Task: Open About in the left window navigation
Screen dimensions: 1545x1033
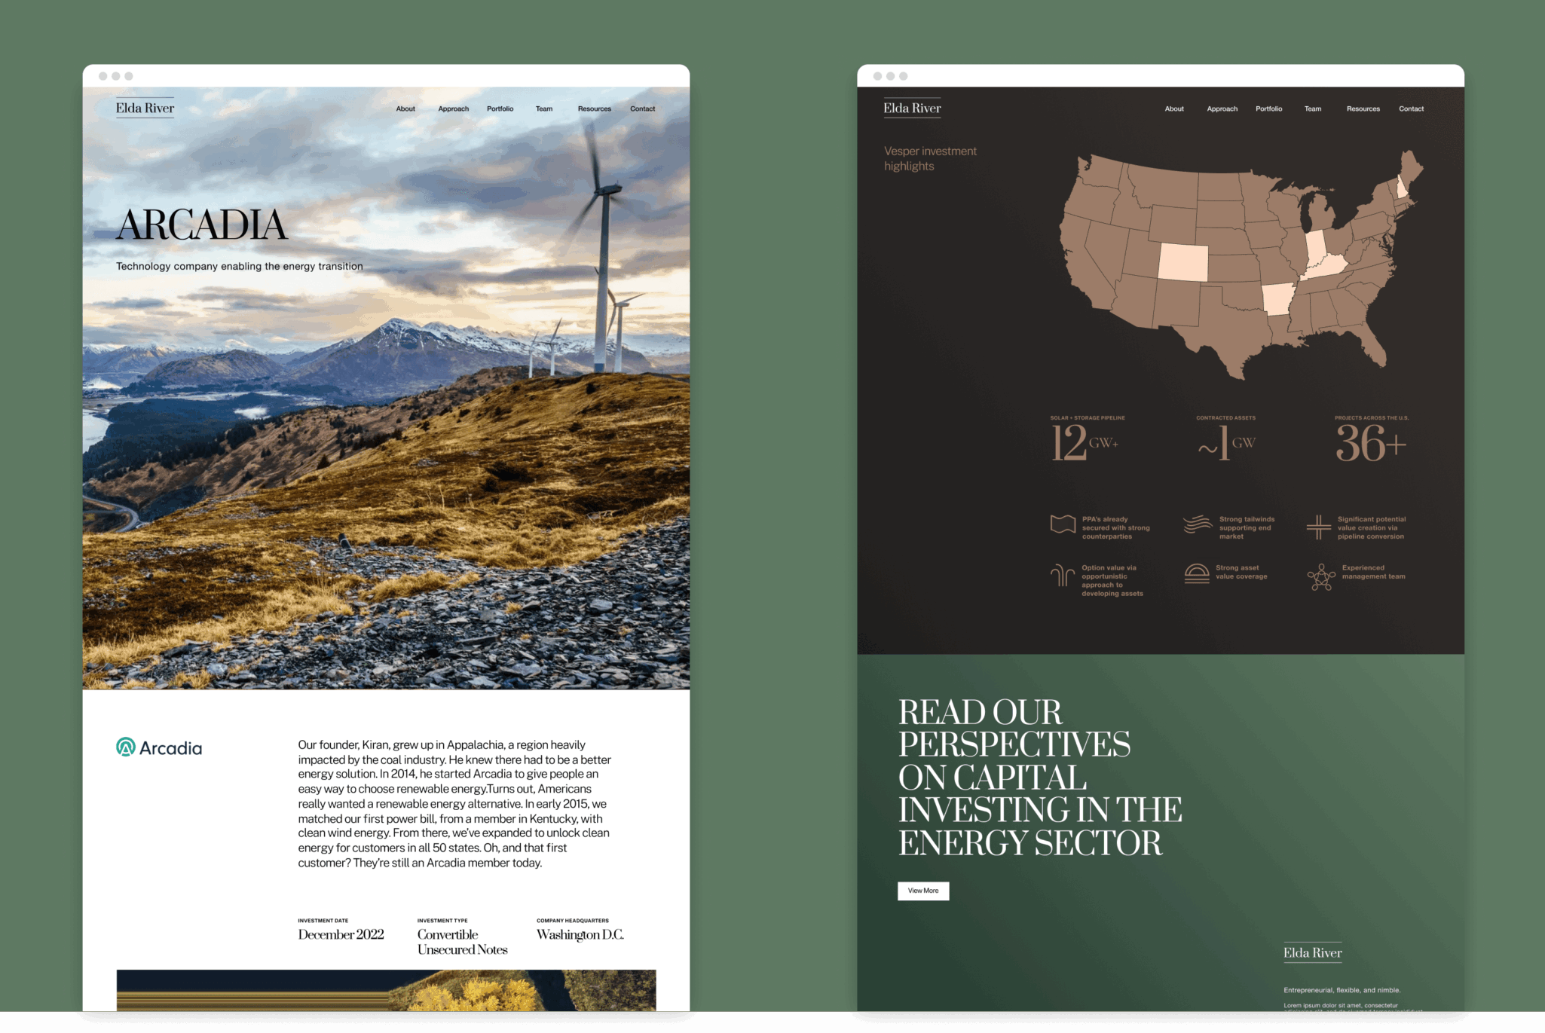Action: 405,108
